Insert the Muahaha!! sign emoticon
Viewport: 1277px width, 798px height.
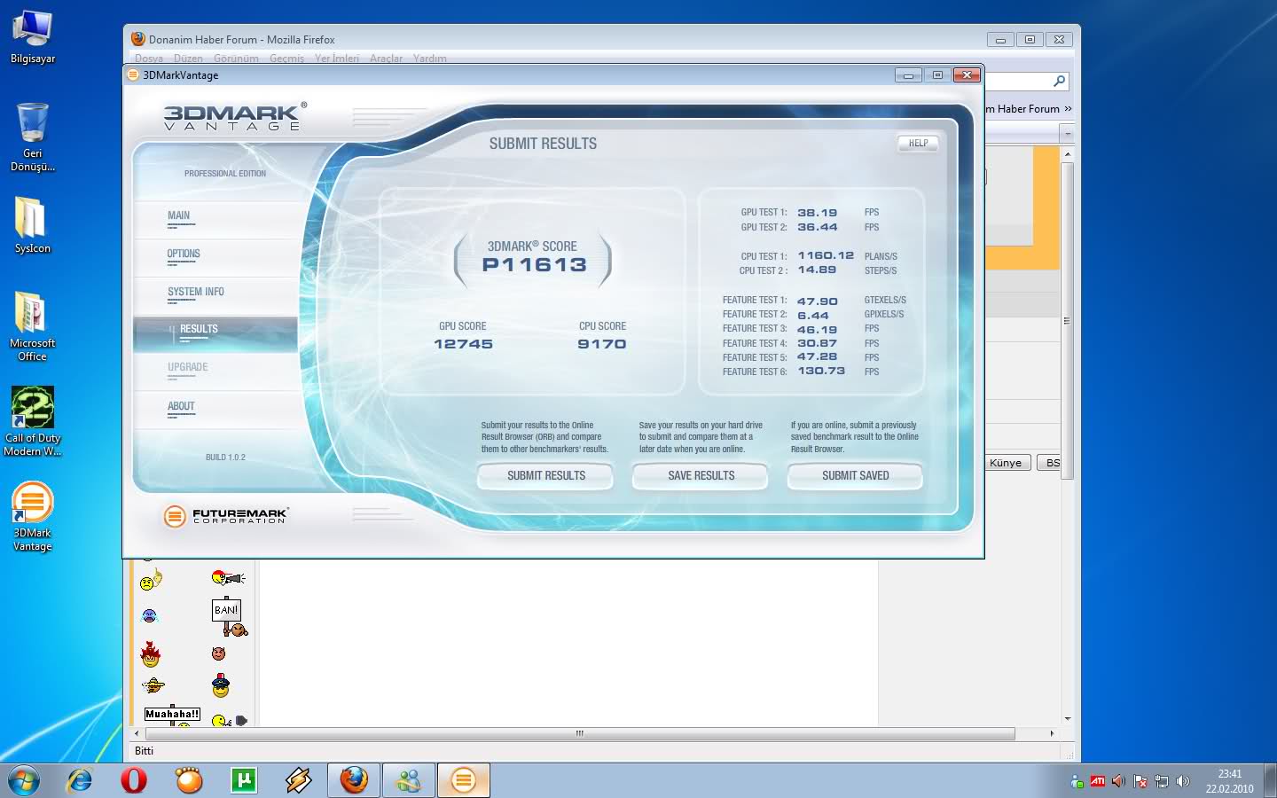[172, 715]
